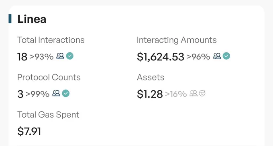Screen dimensions: 273x146
Task: Click the green checkmark beside >93%
Action: click(x=70, y=56)
